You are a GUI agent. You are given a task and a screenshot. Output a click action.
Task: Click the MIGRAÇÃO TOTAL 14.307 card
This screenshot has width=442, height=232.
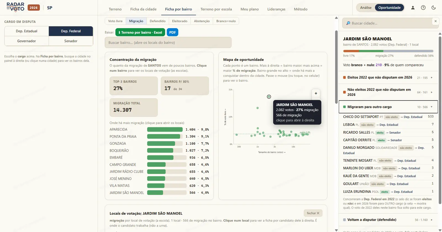(134, 107)
